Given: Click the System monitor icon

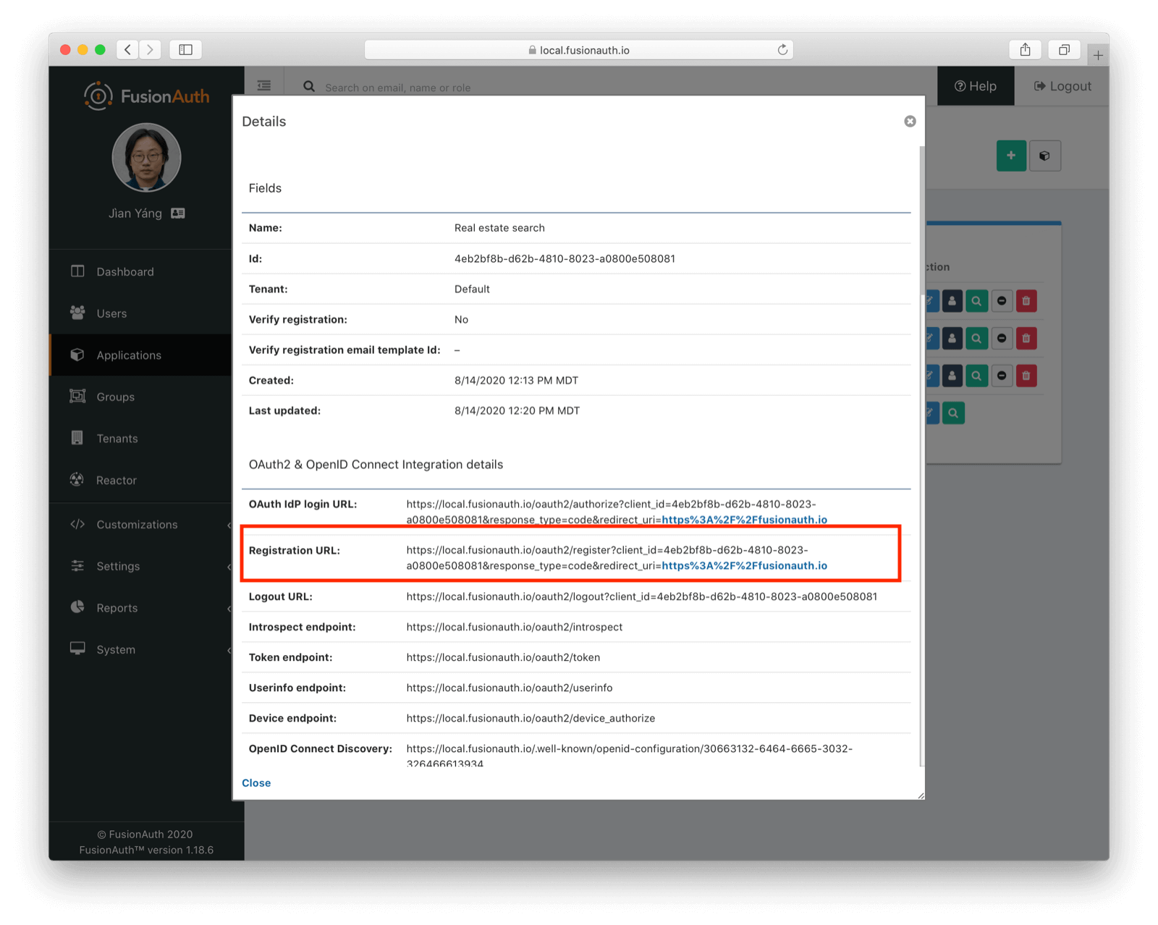Looking at the screenshot, I should tap(77, 649).
